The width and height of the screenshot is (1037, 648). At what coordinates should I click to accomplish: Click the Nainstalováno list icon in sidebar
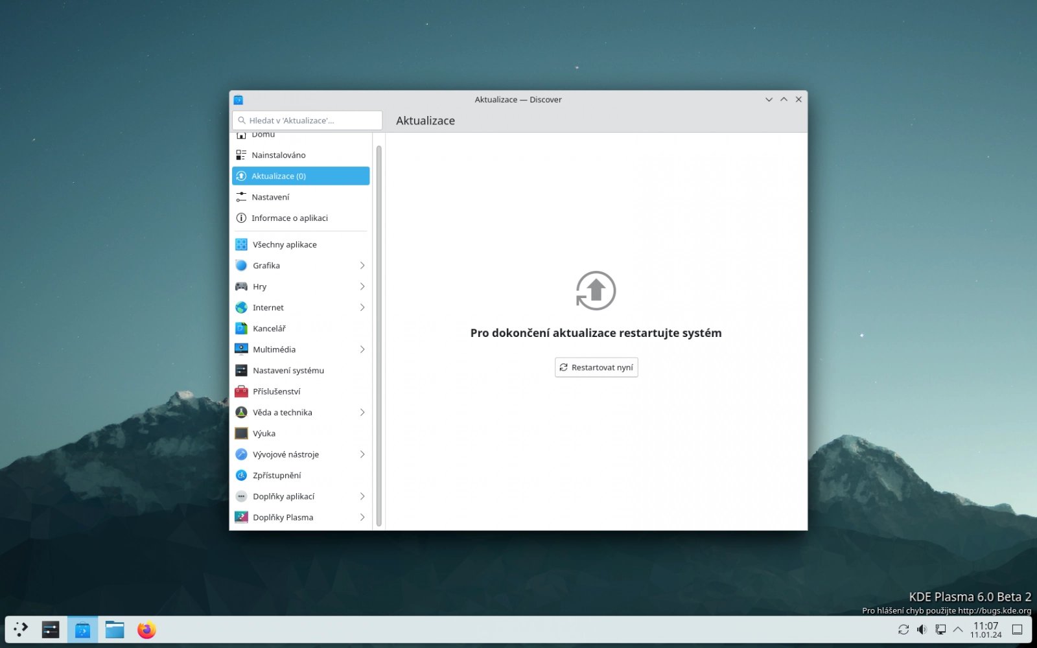click(x=241, y=155)
